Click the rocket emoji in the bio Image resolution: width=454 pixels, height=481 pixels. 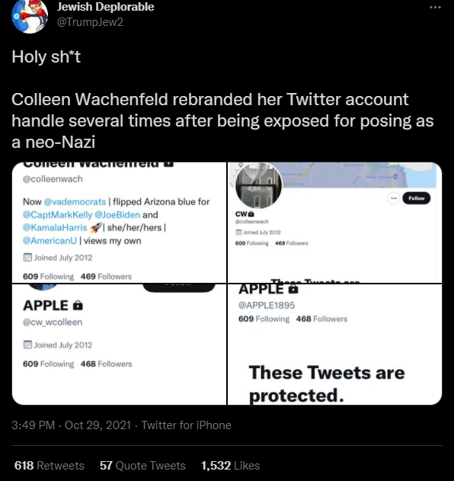(96, 228)
